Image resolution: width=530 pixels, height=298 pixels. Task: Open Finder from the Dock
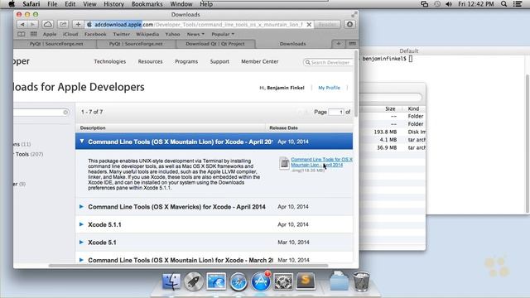point(171,281)
